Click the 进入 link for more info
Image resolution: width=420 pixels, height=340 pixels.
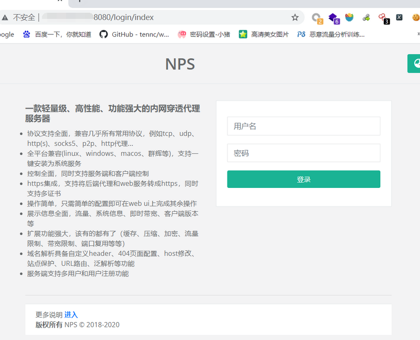coord(71,314)
